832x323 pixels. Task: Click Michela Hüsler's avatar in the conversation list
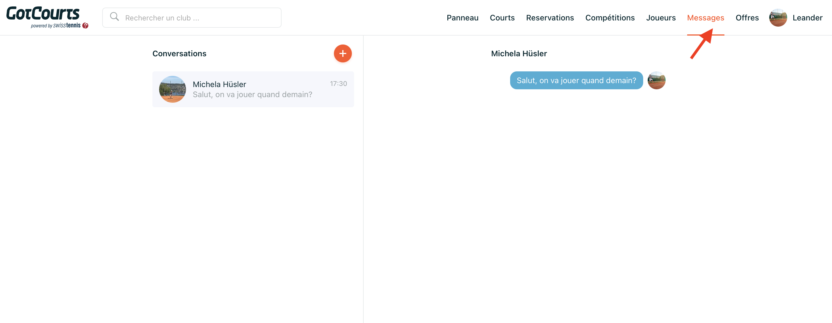pyautogui.click(x=173, y=89)
